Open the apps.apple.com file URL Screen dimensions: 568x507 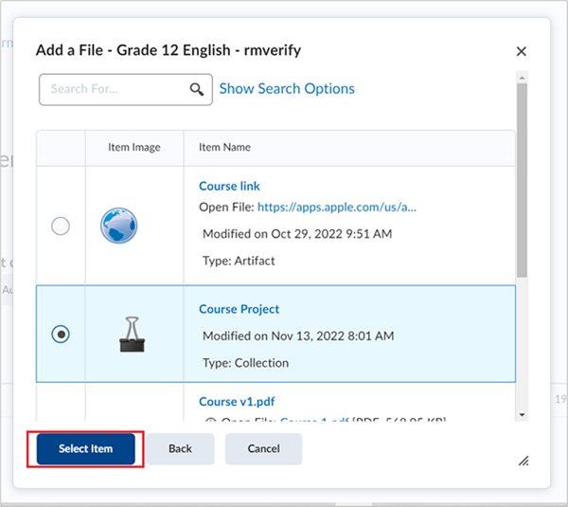(336, 206)
